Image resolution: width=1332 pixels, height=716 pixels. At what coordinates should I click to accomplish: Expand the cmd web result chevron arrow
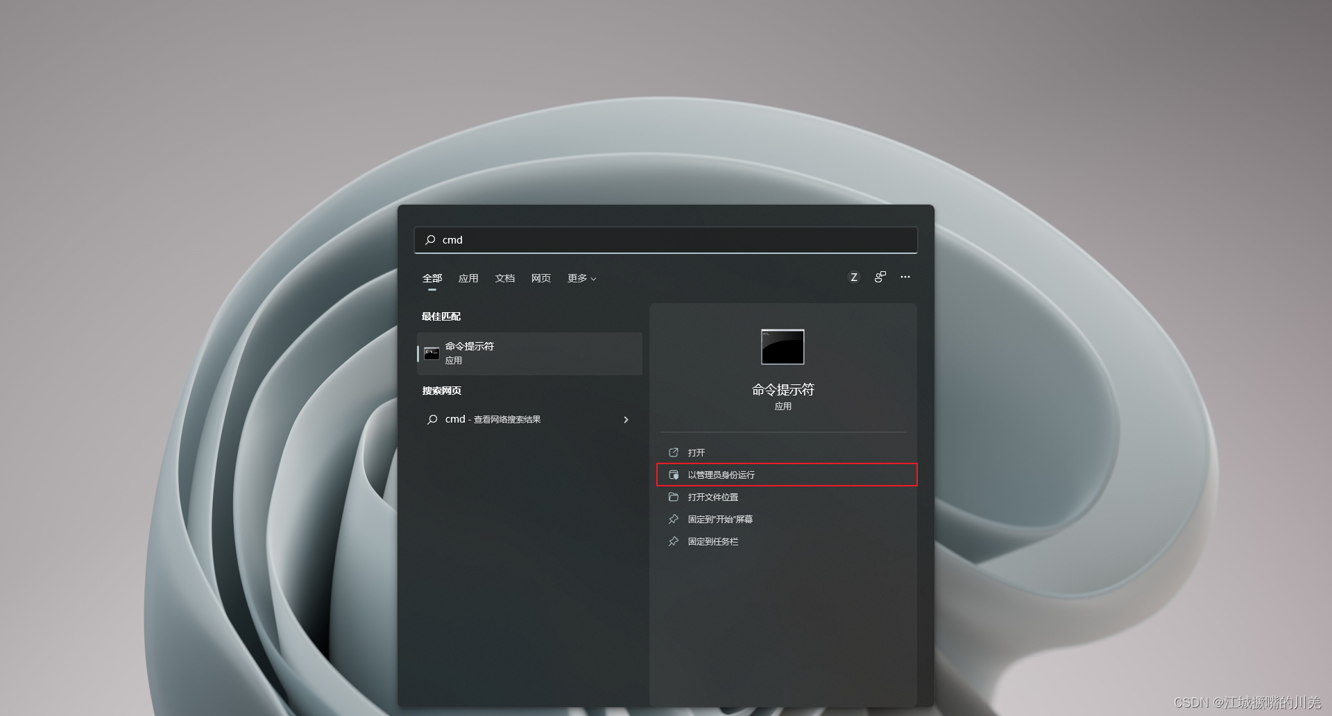pyautogui.click(x=626, y=420)
